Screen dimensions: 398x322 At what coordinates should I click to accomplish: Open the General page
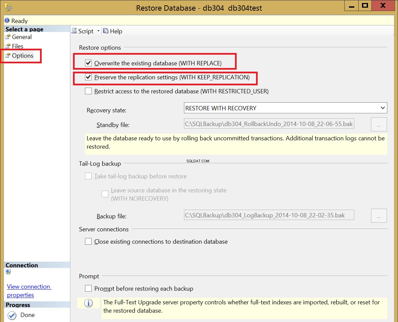pos(22,37)
